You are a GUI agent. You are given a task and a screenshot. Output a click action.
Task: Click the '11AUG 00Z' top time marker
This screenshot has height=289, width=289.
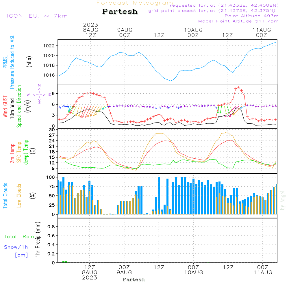point(262,32)
